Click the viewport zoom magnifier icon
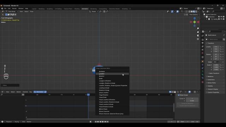The height and width of the screenshot is (127, 226). tap(198, 29)
